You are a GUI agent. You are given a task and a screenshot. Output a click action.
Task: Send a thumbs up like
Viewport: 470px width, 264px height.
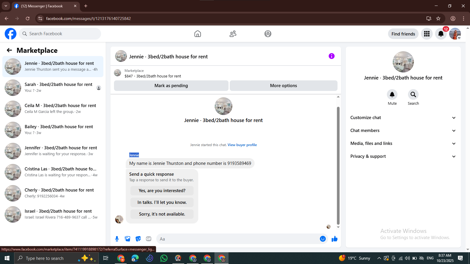coord(335,239)
